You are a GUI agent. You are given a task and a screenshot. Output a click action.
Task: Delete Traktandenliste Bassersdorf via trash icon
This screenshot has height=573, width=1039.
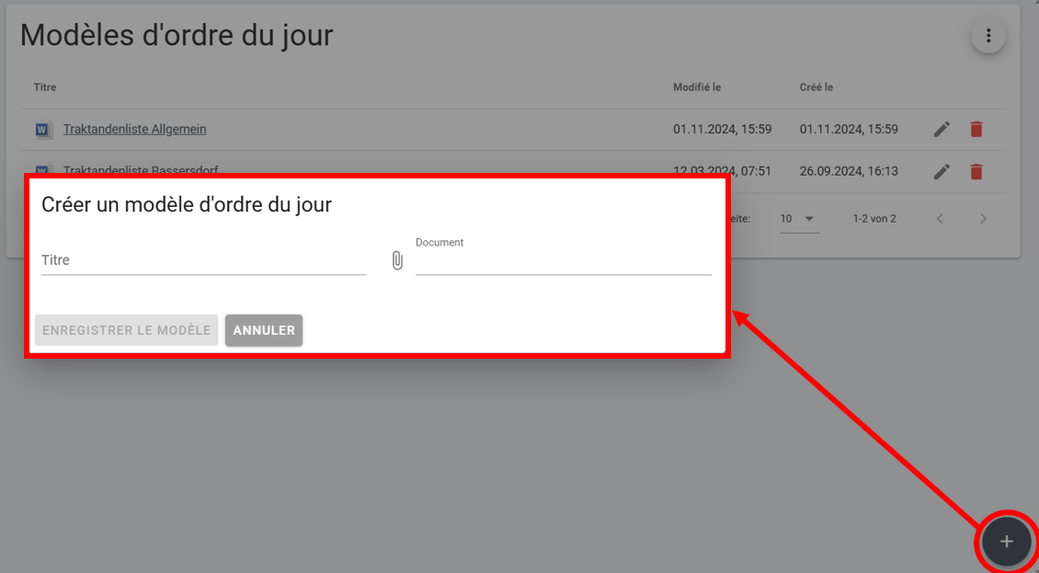pos(976,172)
